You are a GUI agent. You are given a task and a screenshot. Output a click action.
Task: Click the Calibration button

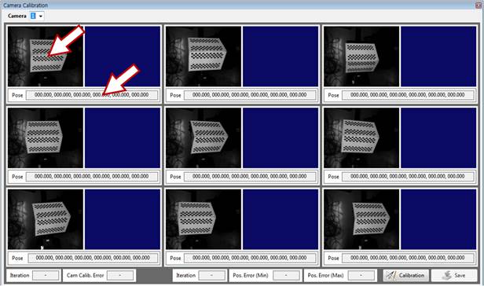(406, 275)
